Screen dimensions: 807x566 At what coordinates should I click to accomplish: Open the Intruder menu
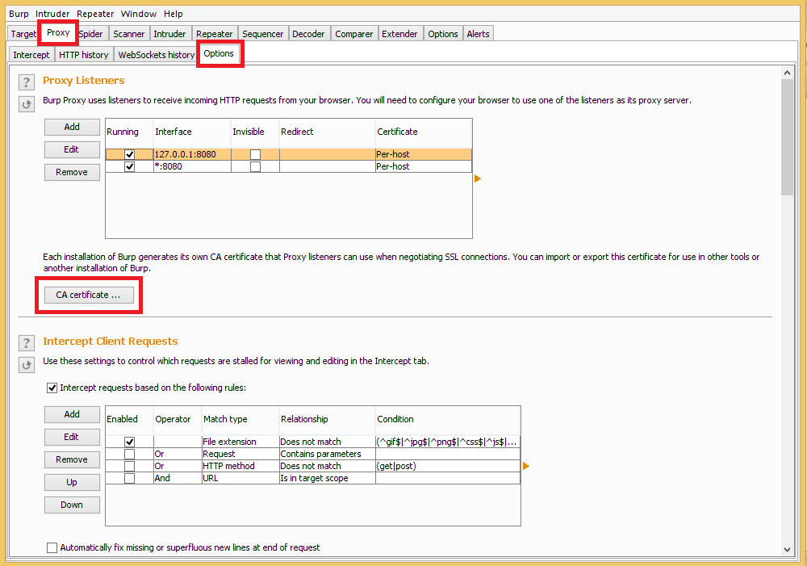(52, 13)
